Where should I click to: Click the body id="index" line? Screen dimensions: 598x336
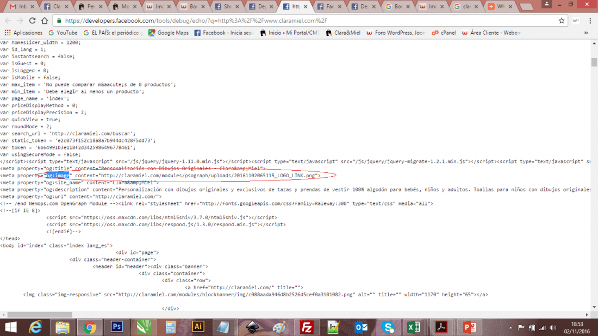57,246
